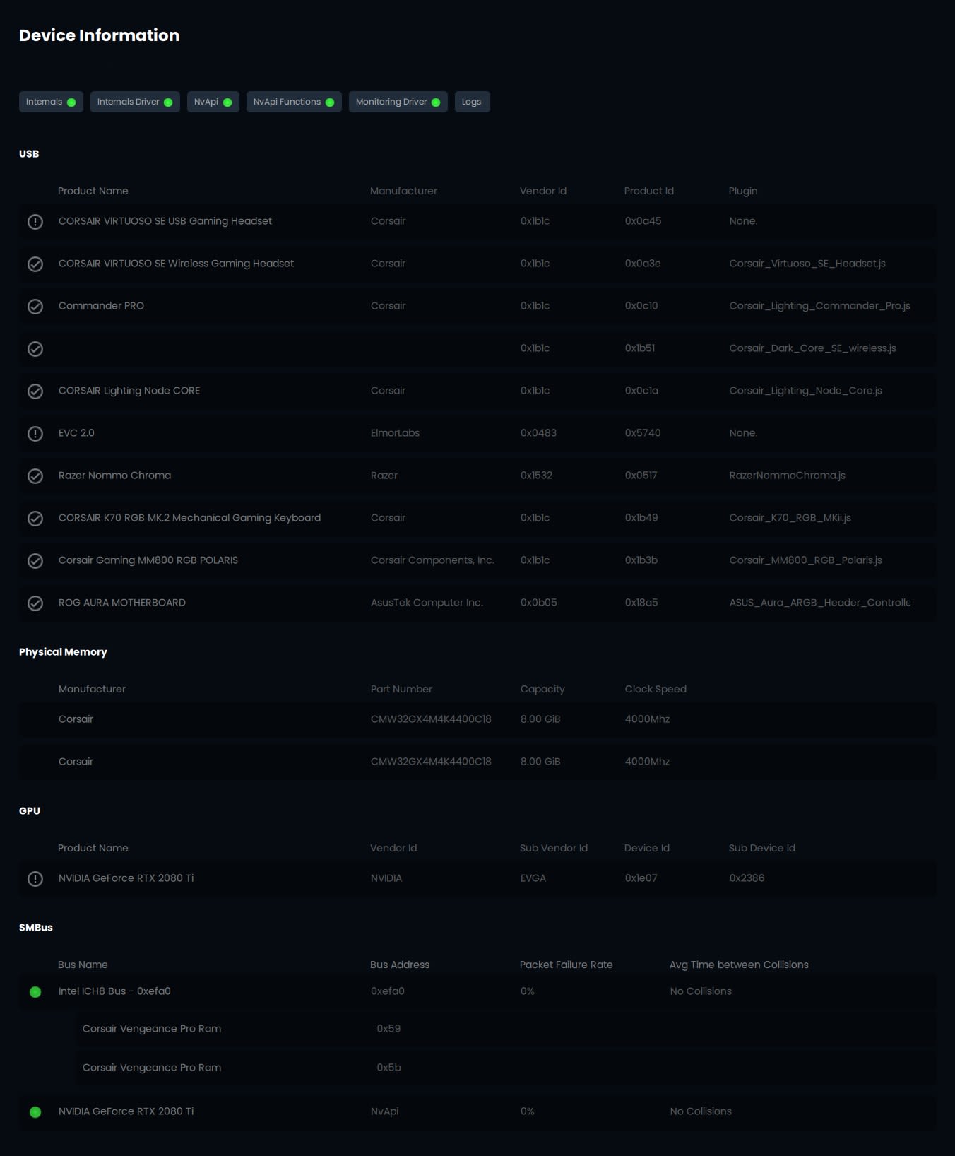Screen dimensions: 955x1156
Task: Click product ID 0x0c10
Action: [641, 306]
